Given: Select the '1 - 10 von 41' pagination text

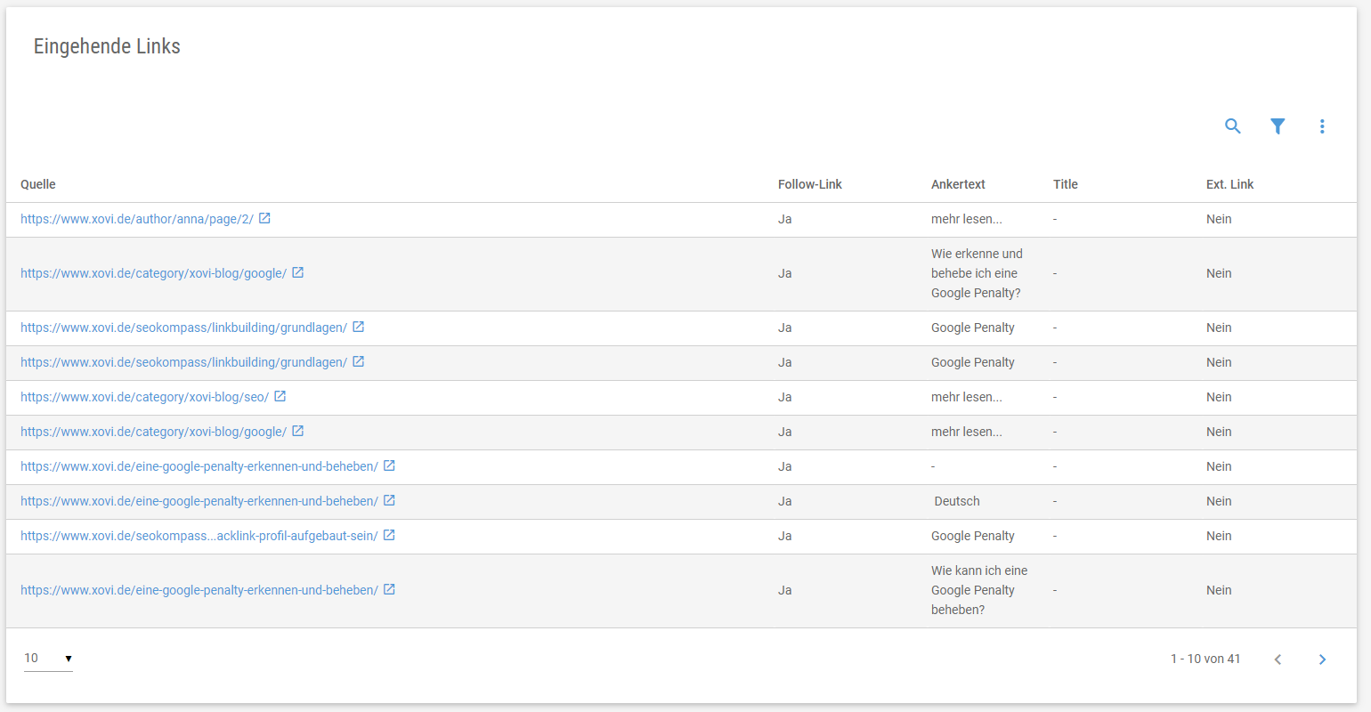Looking at the screenshot, I should click(x=1205, y=659).
